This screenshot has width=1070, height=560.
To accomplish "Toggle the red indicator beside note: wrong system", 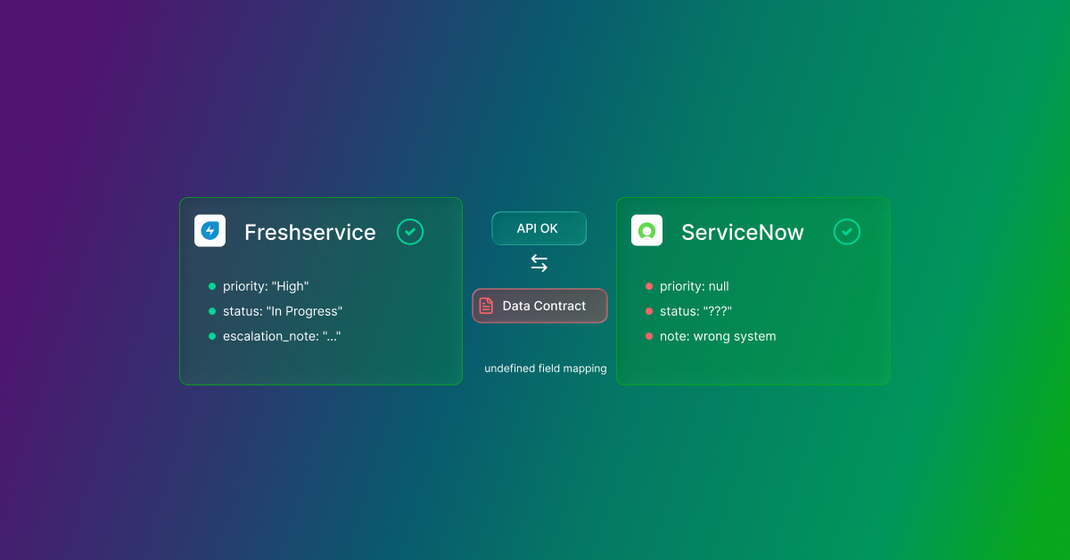I will click(648, 336).
